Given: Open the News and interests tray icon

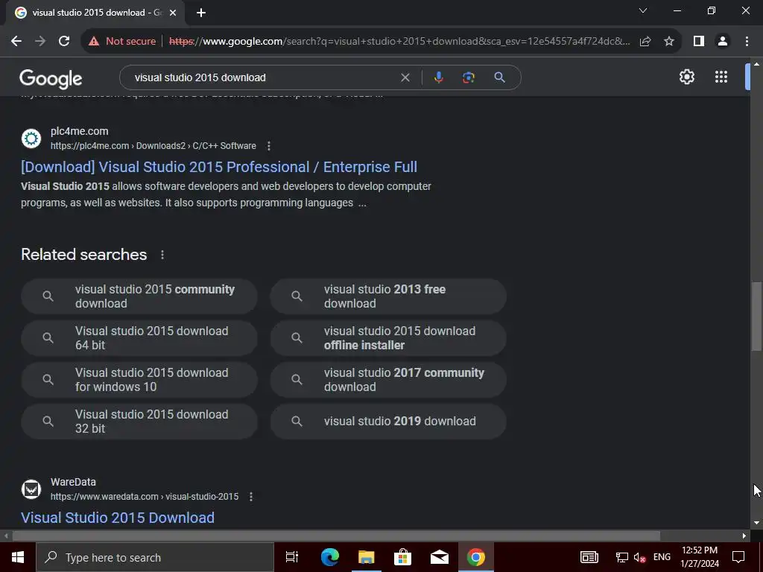Looking at the screenshot, I should tap(589, 557).
